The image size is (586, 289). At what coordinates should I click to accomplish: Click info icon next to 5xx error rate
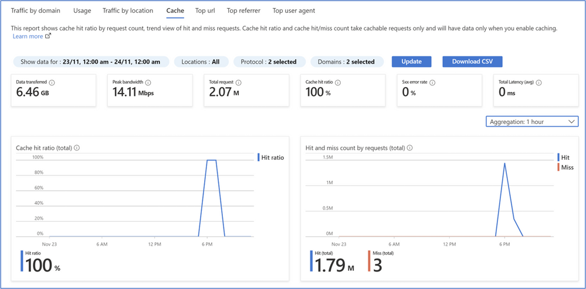(x=436, y=82)
